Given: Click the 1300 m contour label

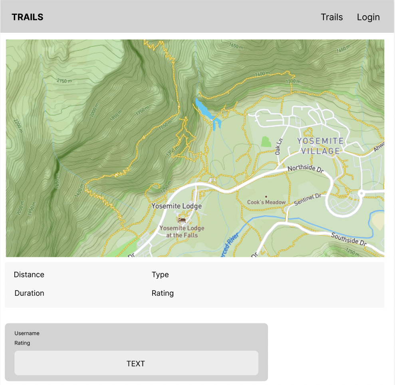Looking at the screenshot, I should [x=293, y=81].
